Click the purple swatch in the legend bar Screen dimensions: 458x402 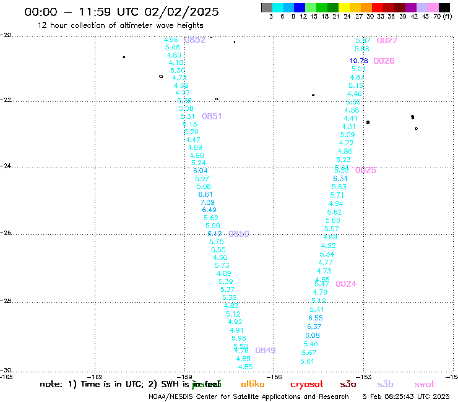411,7
